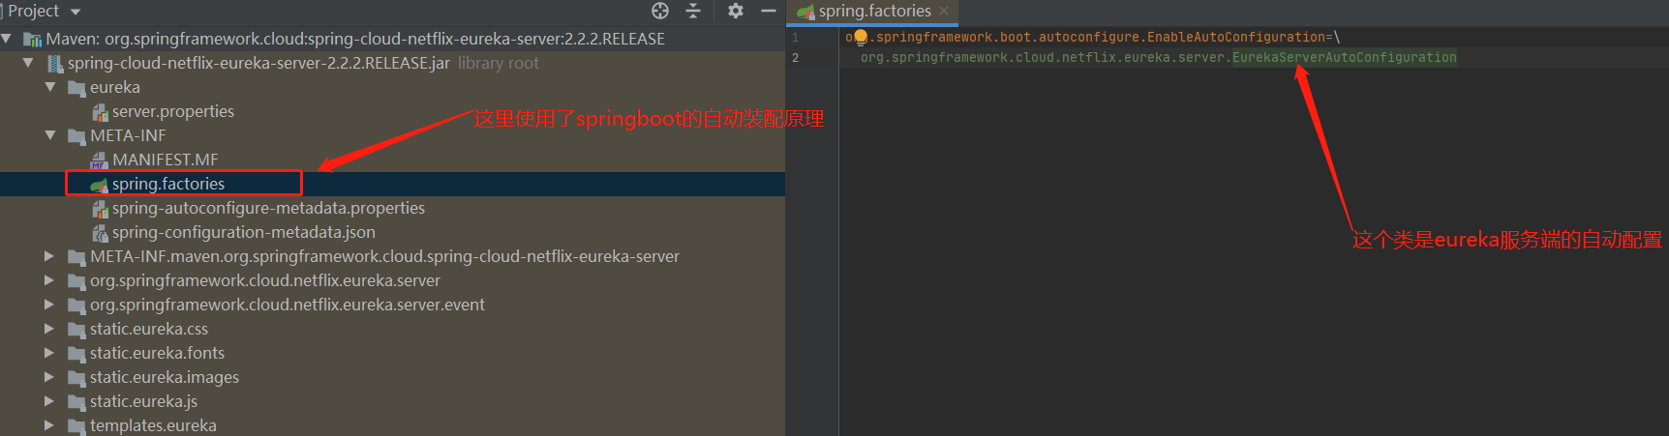Click the Project panel title
This screenshot has width=1669, height=436.
pyautogui.click(x=34, y=11)
